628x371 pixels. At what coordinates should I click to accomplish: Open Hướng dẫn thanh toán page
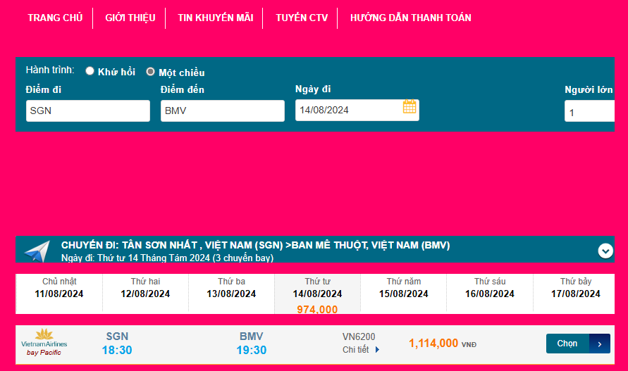click(x=410, y=18)
